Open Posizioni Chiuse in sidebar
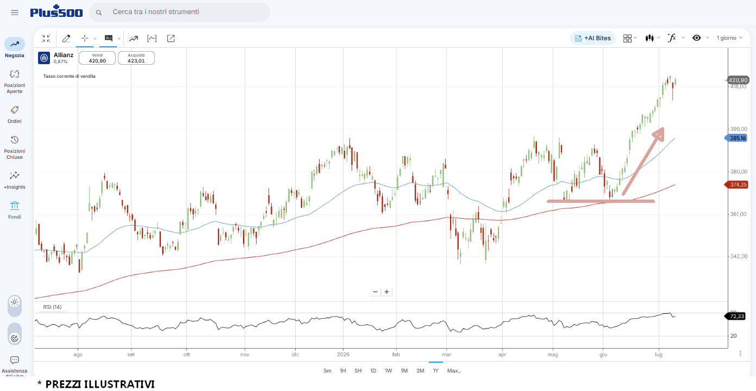 (x=15, y=147)
